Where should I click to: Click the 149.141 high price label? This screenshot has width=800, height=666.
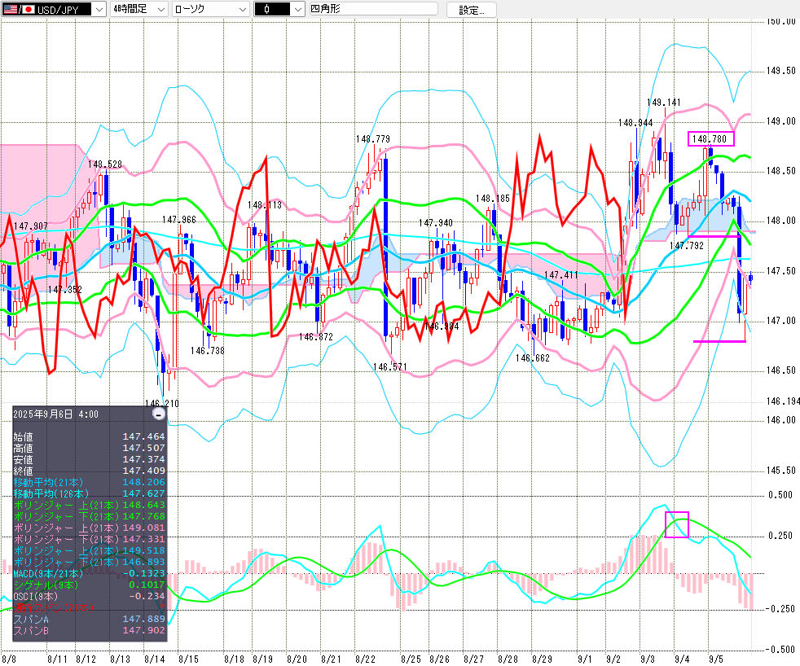[663, 103]
